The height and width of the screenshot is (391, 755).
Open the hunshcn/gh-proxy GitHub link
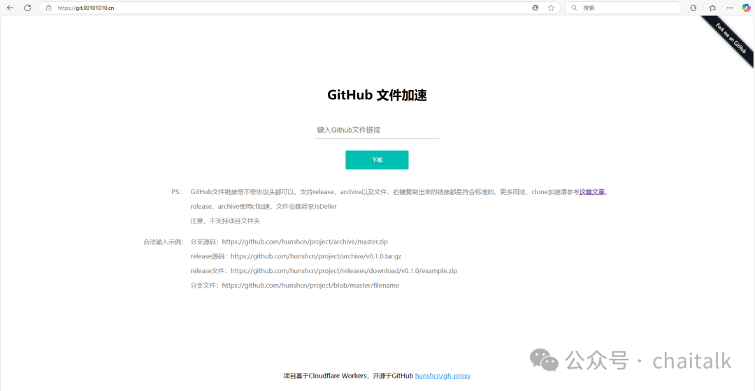pos(443,376)
